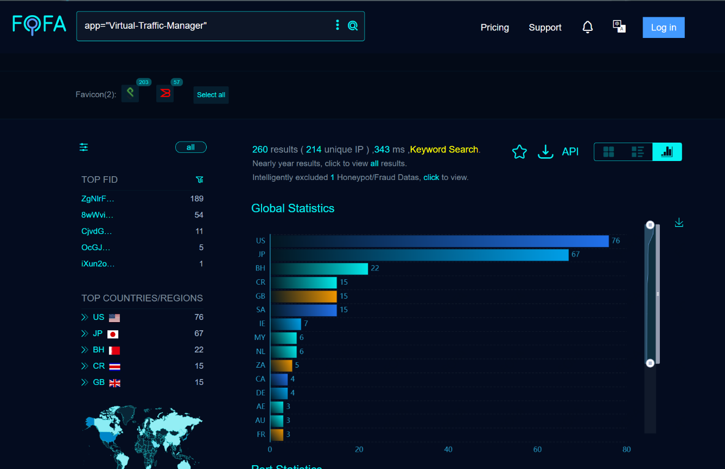Screen dimensions: 725x469
Task: Expand the JP country row chevron
Action: (x=85, y=333)
